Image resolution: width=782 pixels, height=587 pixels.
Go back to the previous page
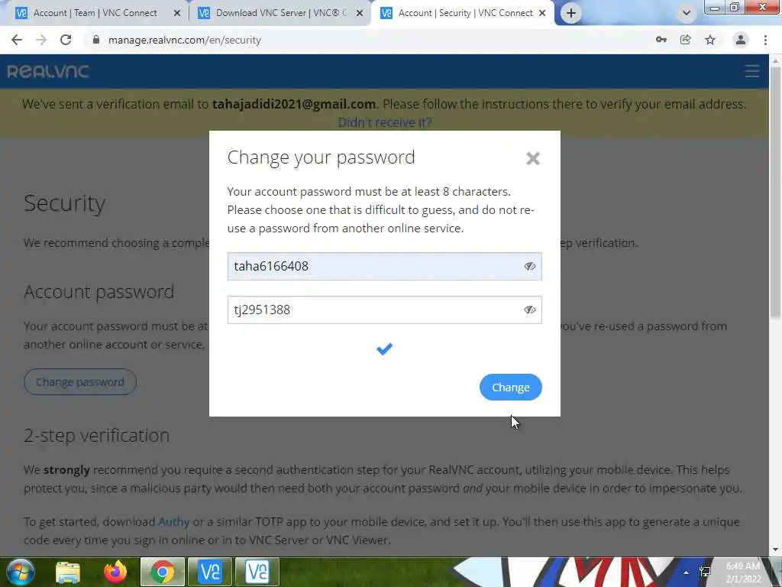coord(17,40)
